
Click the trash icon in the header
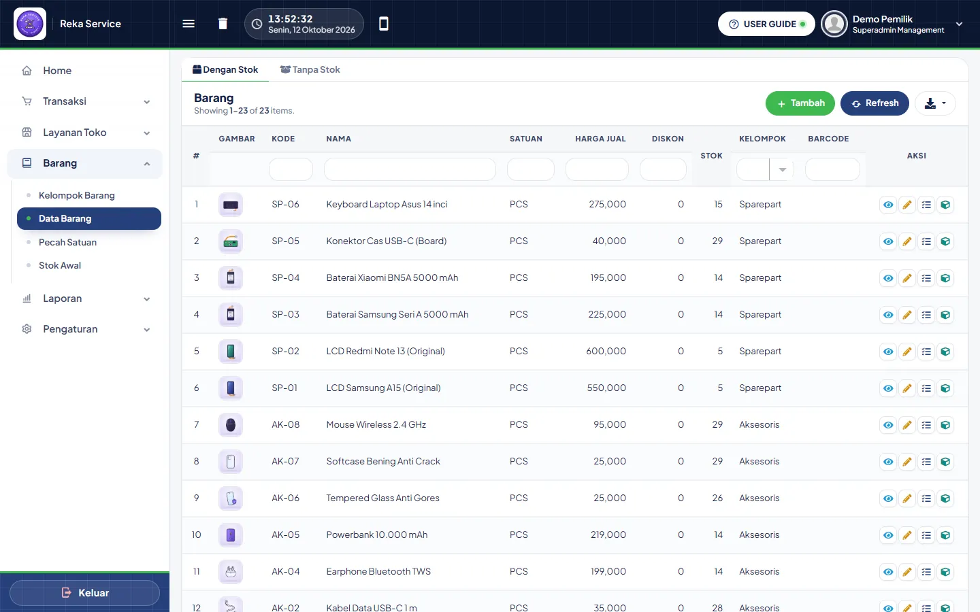(x=223, y=24)
